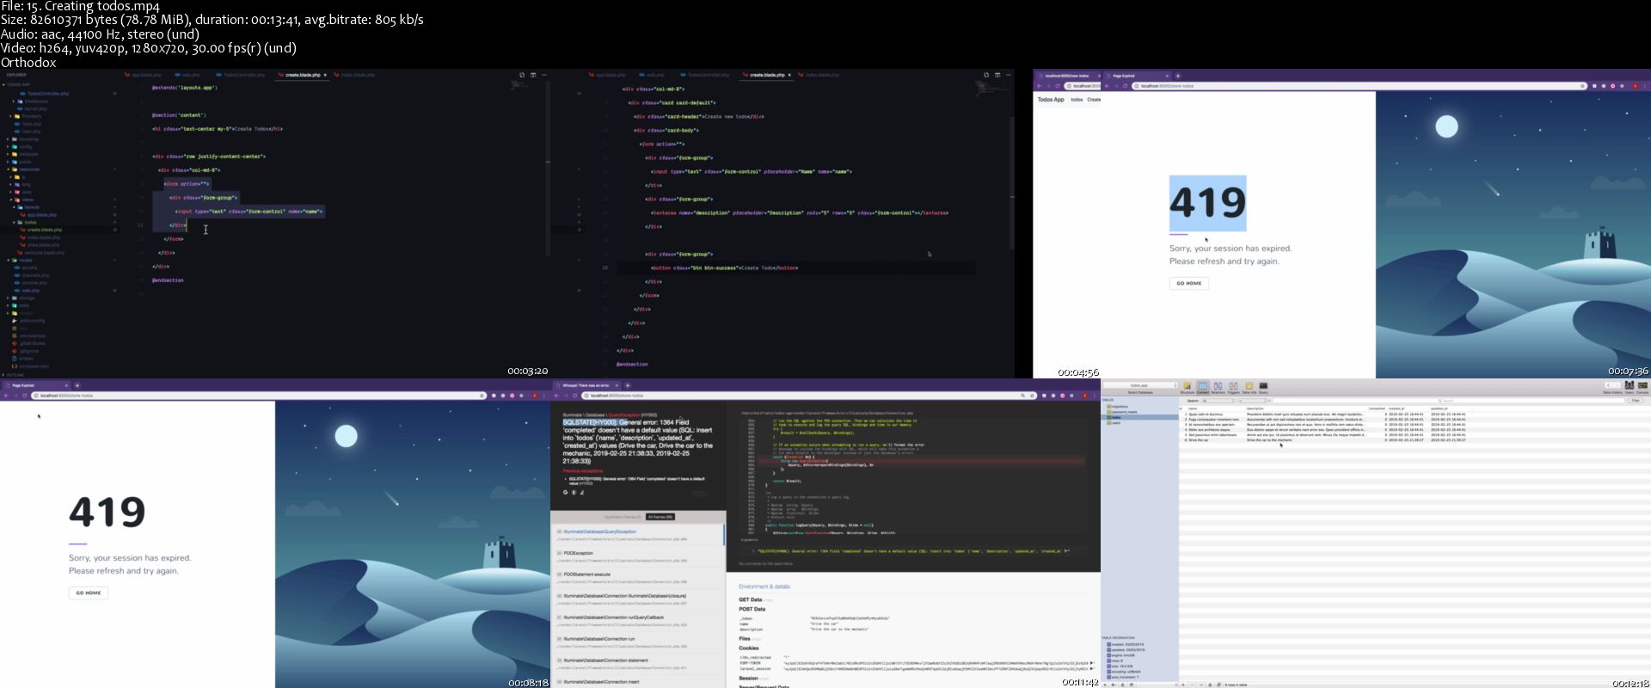Reload page in 00:07:36 browser frame
Viewport: 1651px width, 688px height.
[x=1125, y=86]
